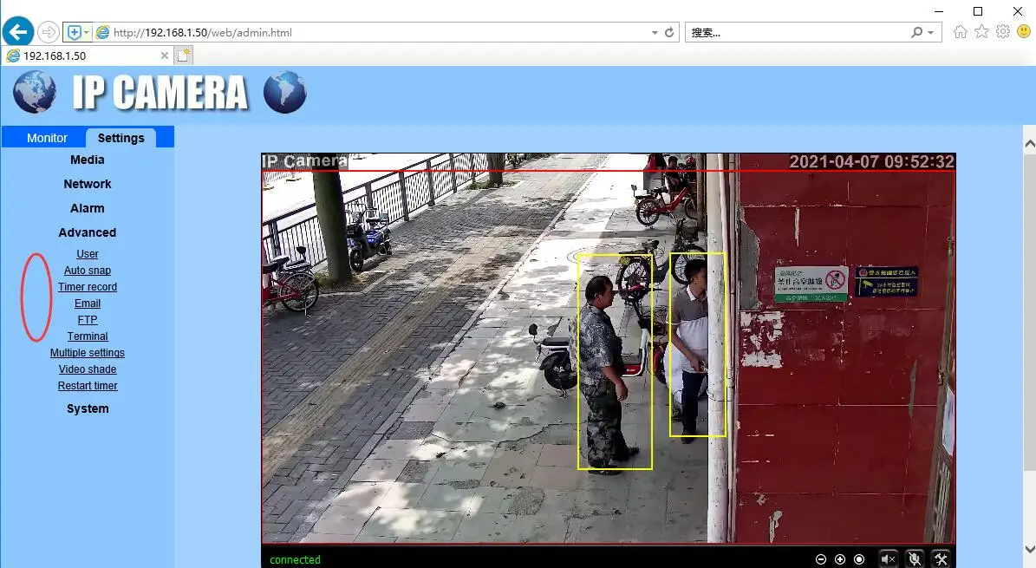The image size is (1036, 568).
Task: Click the IP CAMERA logo title
Action: 160,92
